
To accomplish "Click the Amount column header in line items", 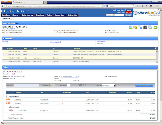I will click(129, 92).
